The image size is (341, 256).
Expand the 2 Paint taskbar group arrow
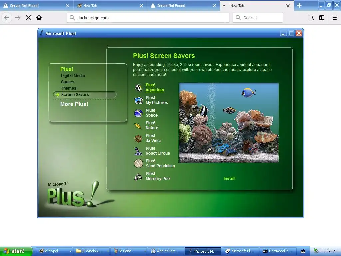(145, 251)
